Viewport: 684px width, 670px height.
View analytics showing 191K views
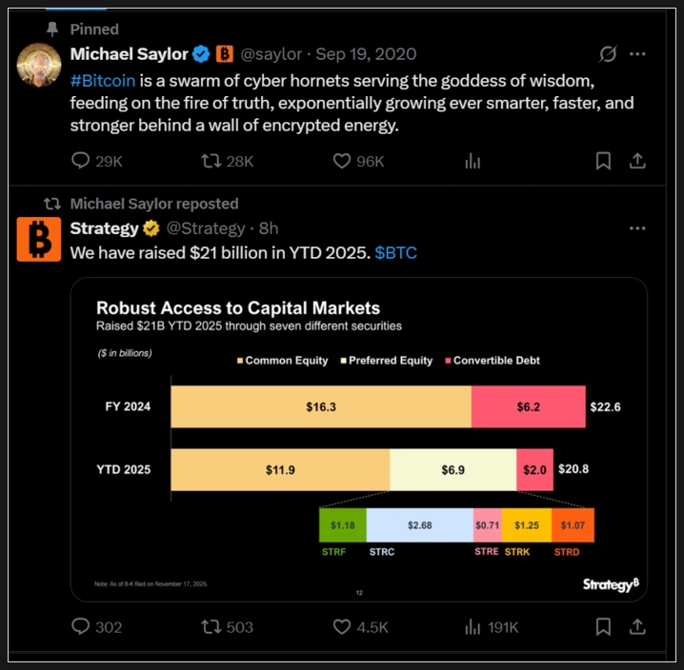pyautogui.click(x=473, y=627)
